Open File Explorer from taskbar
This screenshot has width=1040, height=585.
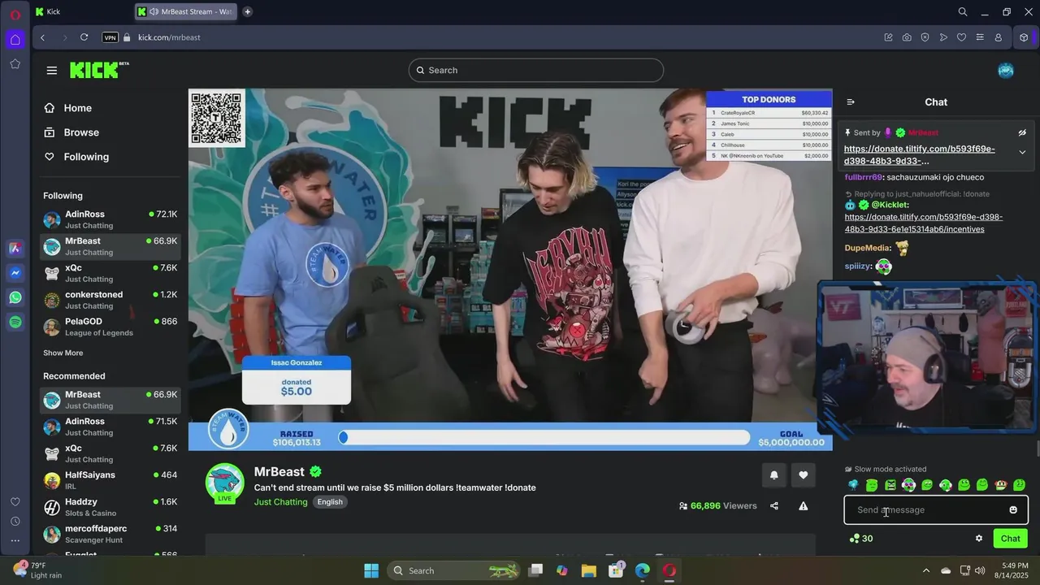(589, 570)
